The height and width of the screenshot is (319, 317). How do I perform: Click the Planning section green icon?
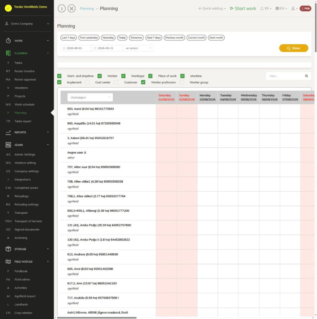(x=8, y=53)
